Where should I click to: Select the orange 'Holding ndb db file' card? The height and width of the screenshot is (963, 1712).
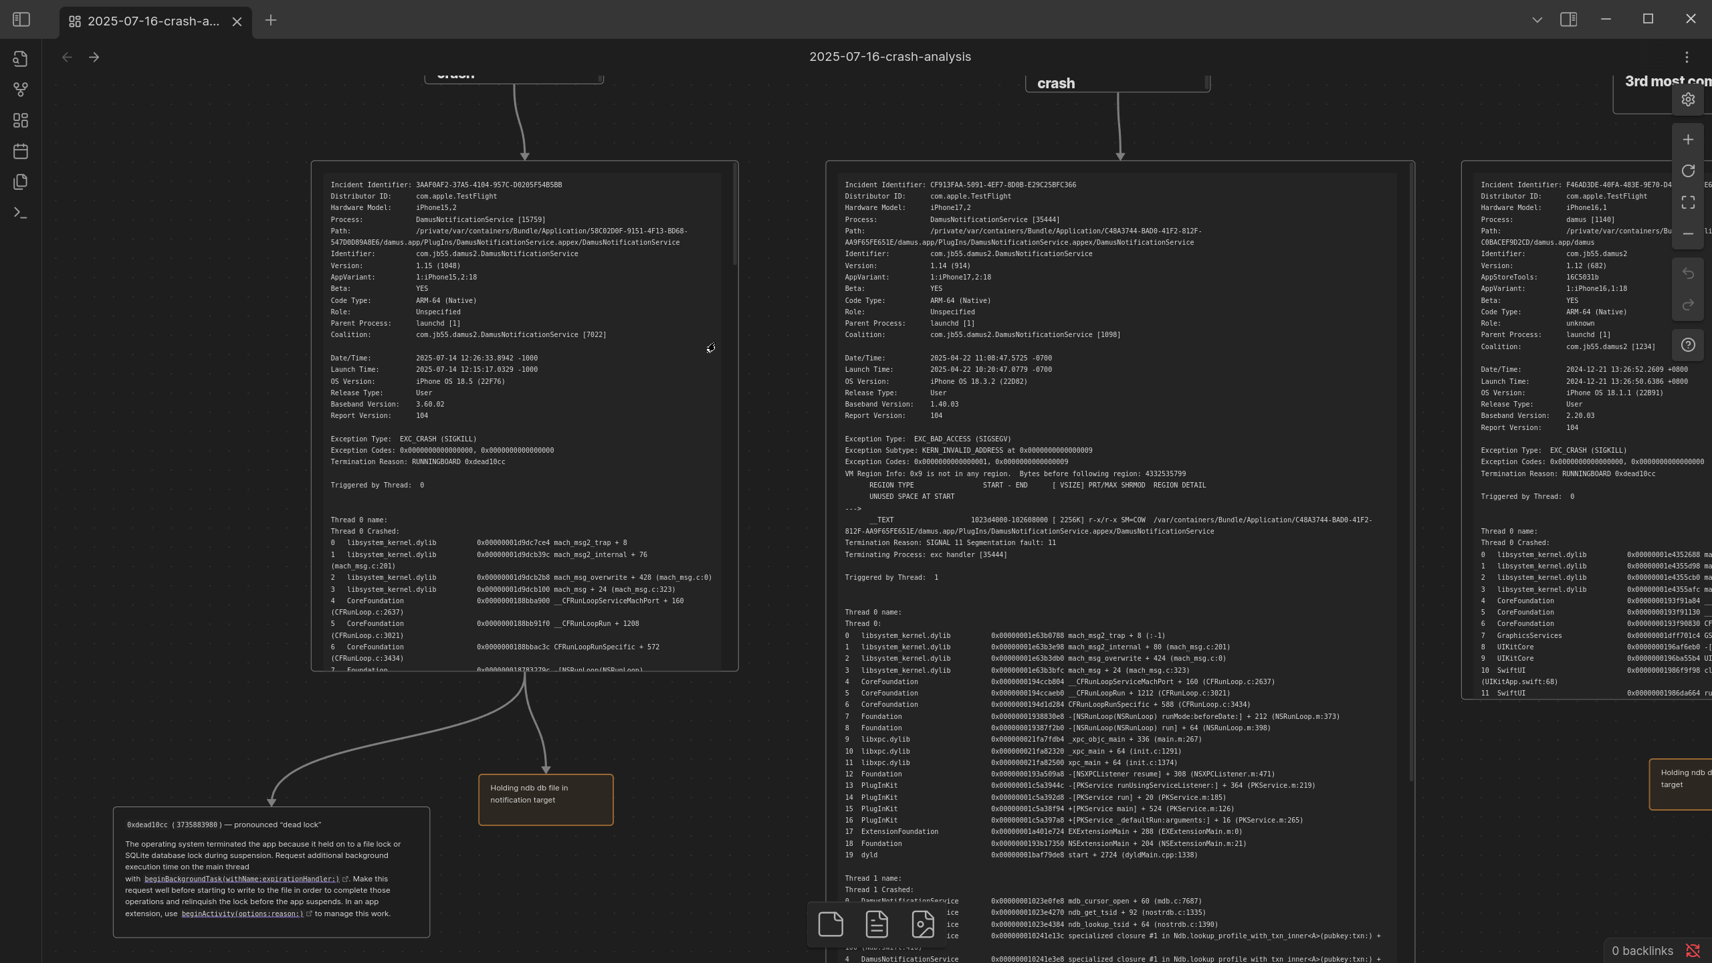pos(546,800)
